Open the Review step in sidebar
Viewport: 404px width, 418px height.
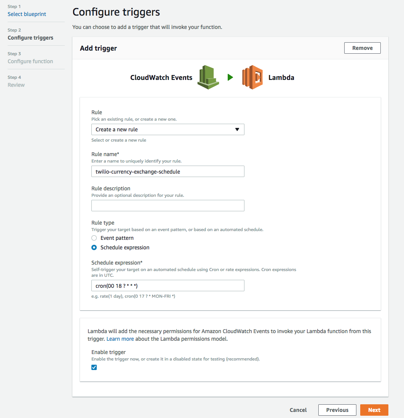click(x=16, y=85)
